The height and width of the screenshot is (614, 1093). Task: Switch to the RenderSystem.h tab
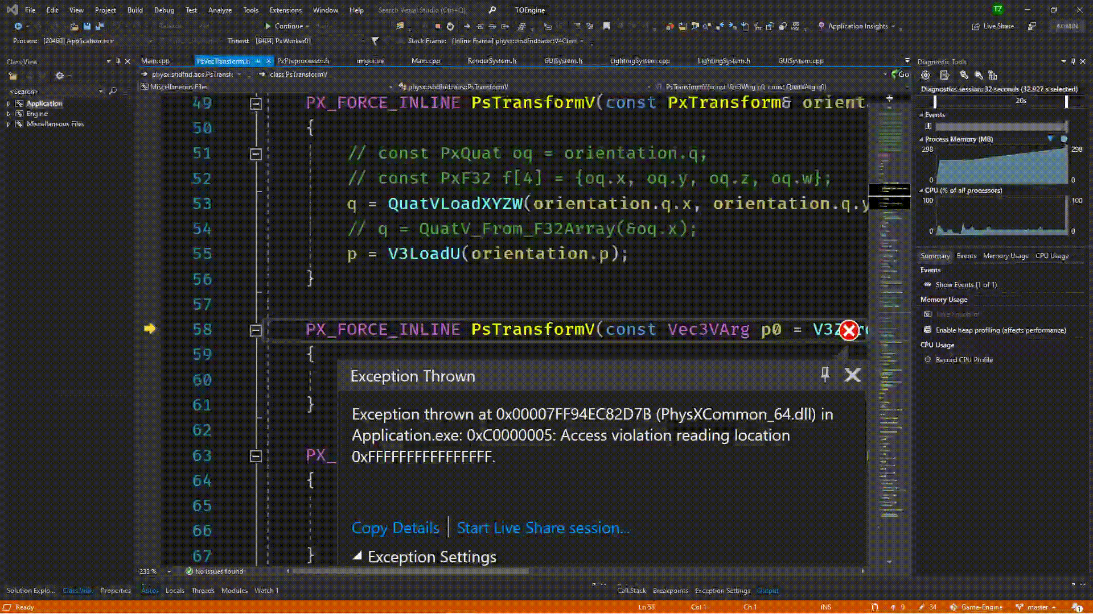491,61
